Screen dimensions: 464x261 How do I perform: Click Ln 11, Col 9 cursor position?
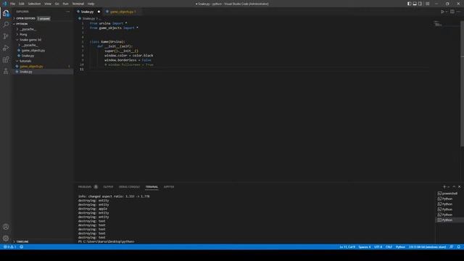point(347,246)
